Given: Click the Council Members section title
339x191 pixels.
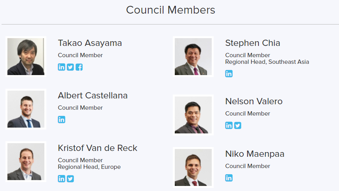Looking at the screenshot, I should 170,10.
